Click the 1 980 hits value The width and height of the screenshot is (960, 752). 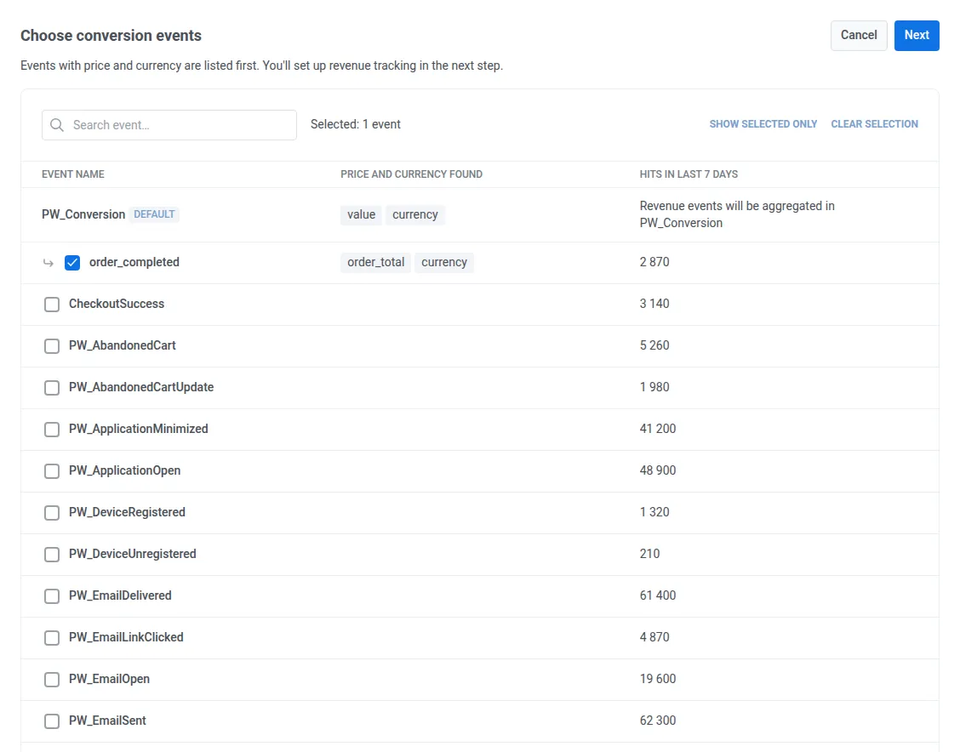(654, 387)
